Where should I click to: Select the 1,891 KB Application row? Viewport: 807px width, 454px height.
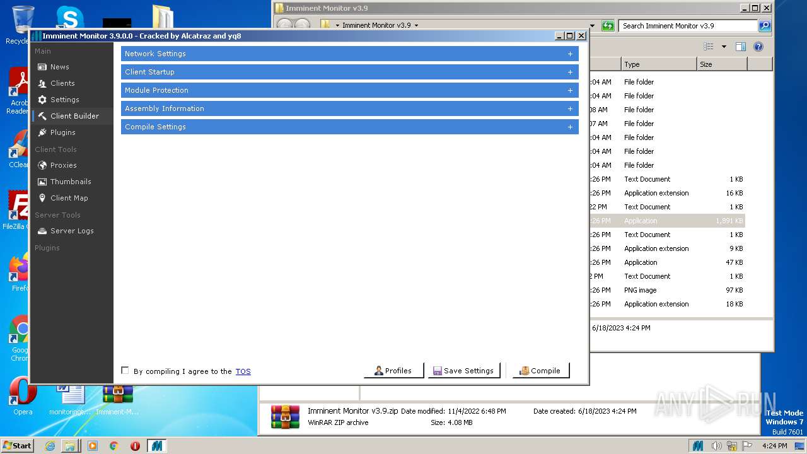click(x=667, y=221)
